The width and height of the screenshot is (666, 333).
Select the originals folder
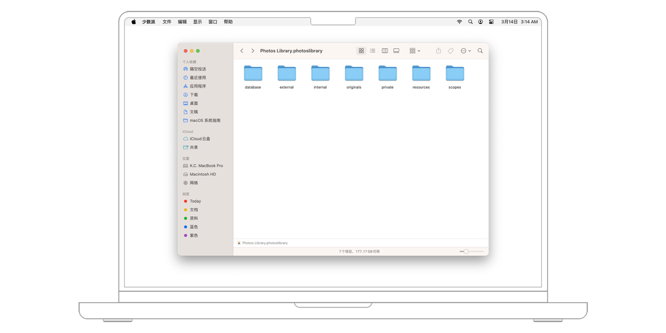pyautogui.click(x=354, y=77)
